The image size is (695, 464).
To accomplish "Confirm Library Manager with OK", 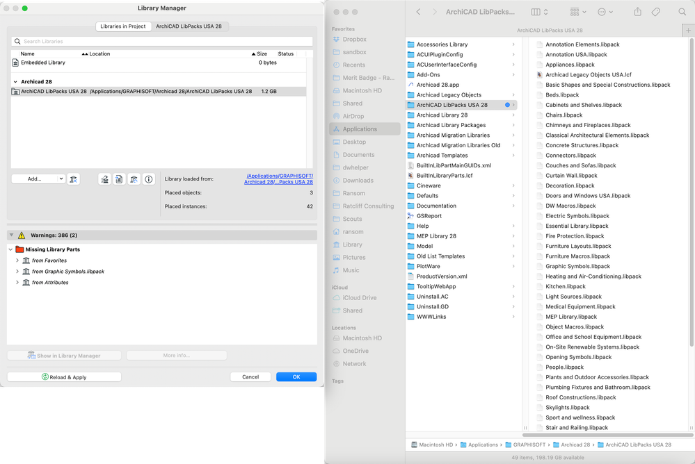I will click(x=296, y=376).
